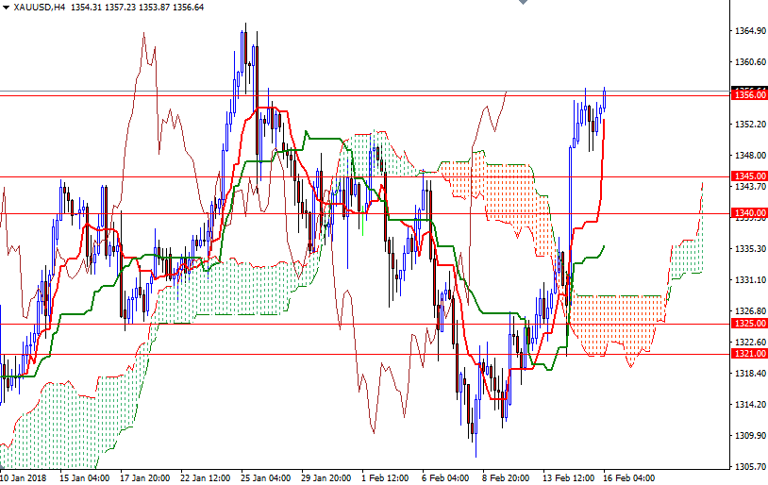This screenshot has height=485, width=768.
Task: Click the 1348.00 price scale label
Action: point(750,156)
